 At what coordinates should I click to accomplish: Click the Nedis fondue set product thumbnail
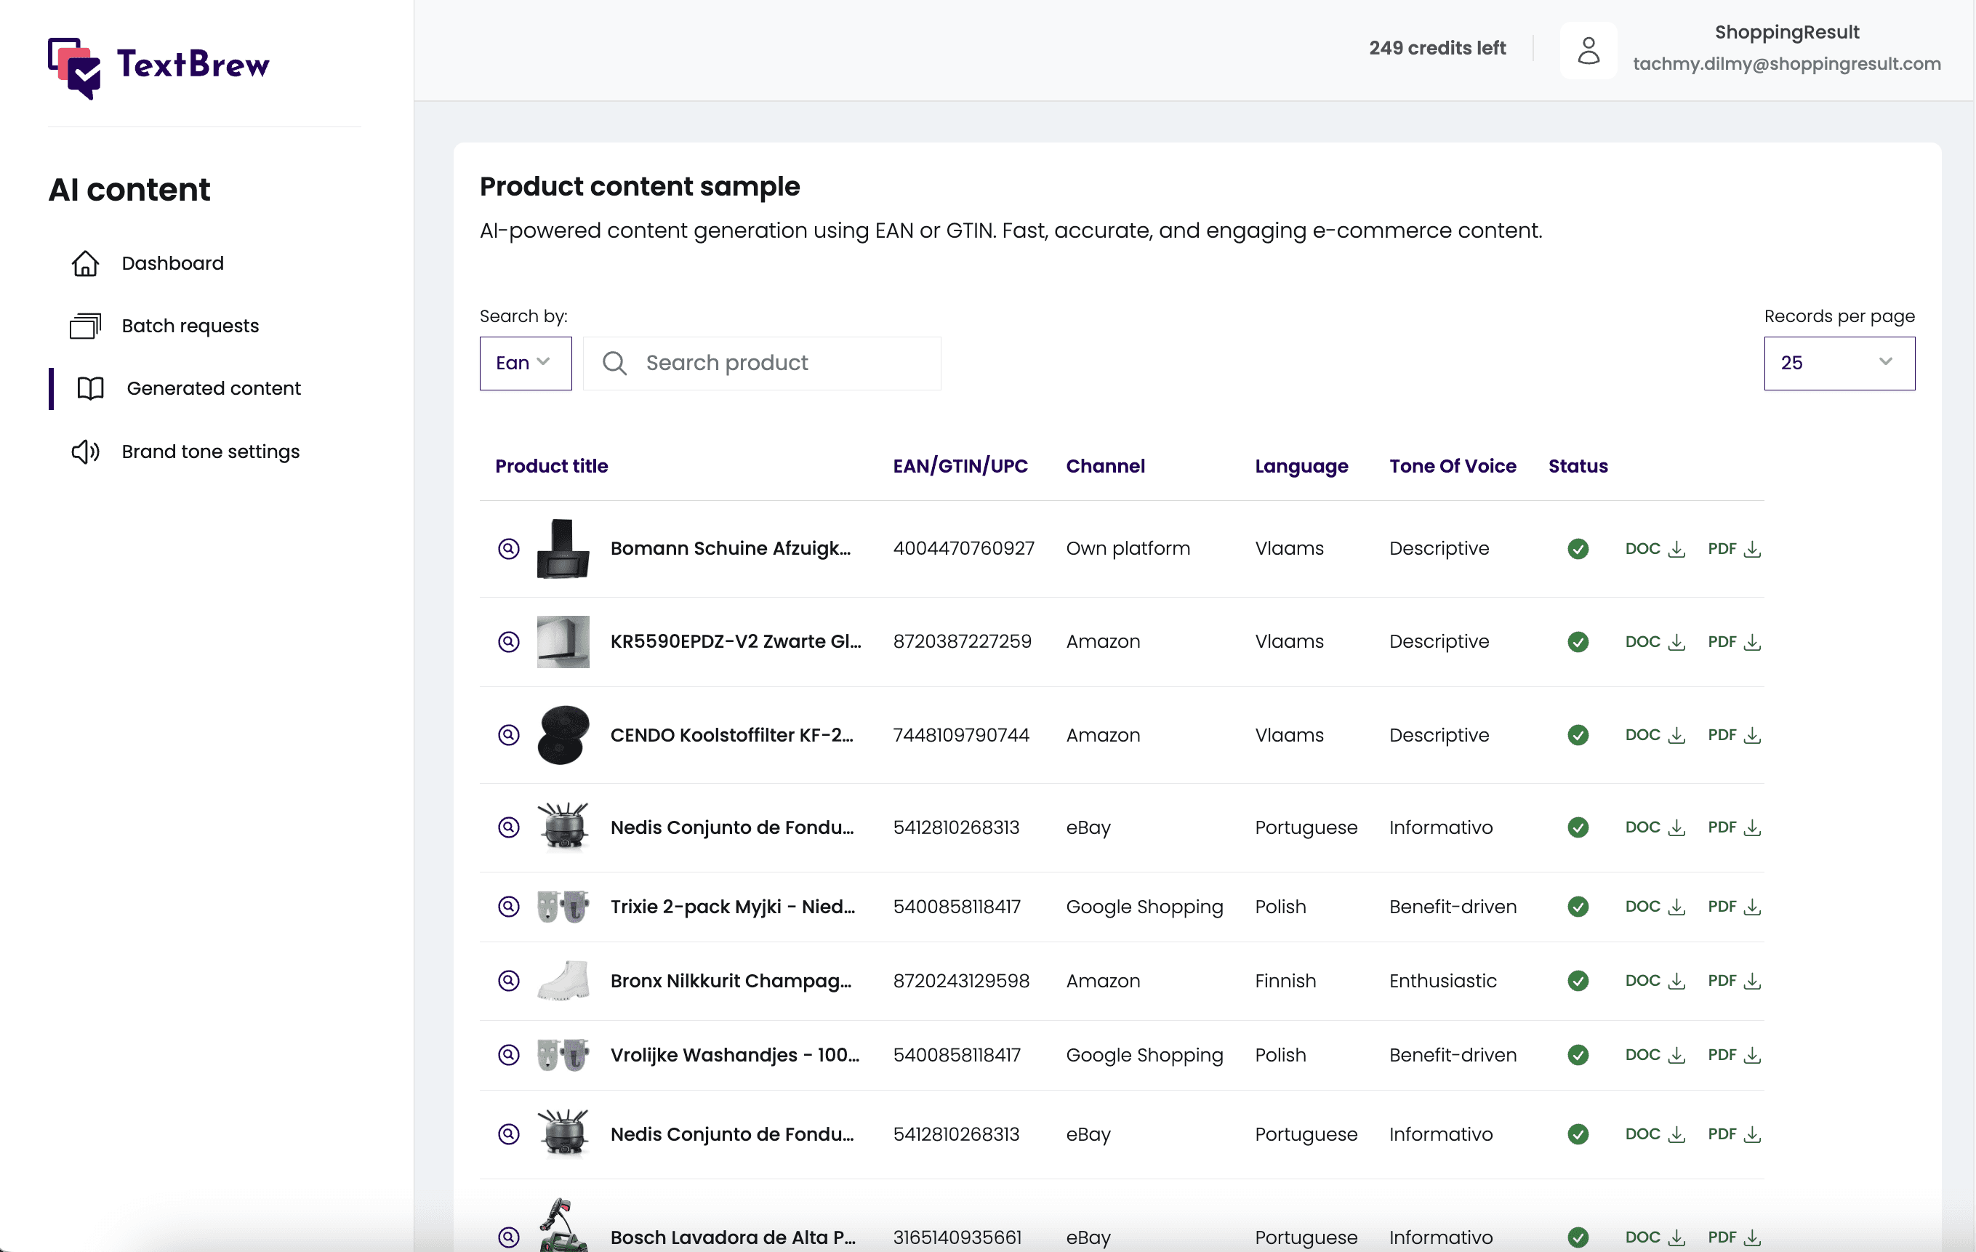coord(563,827)
